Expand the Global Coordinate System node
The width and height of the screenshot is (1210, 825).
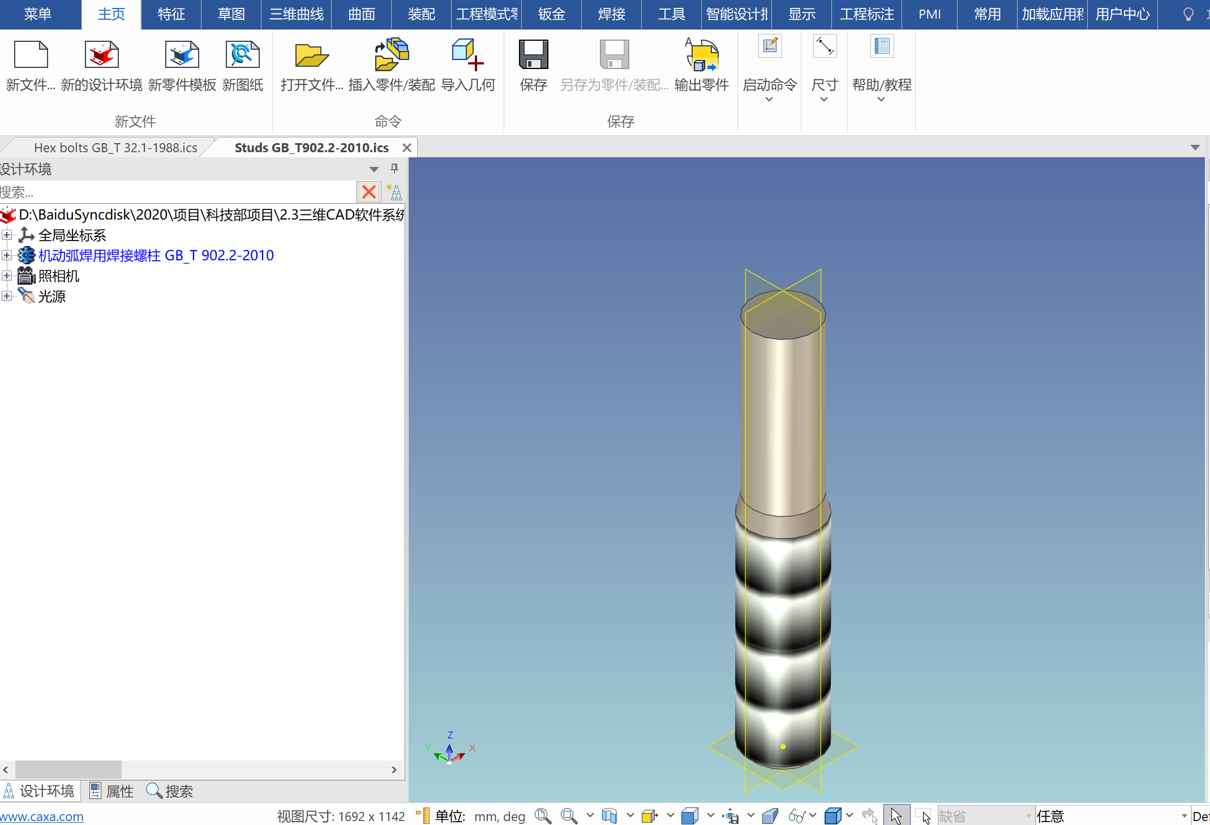pyautogui.click(x=7, y=235)
